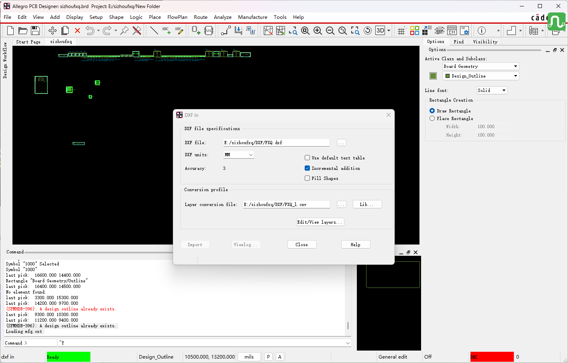Select the Move tool icon
The height and width of the screenshot is (363, 568).
(53, 31)
